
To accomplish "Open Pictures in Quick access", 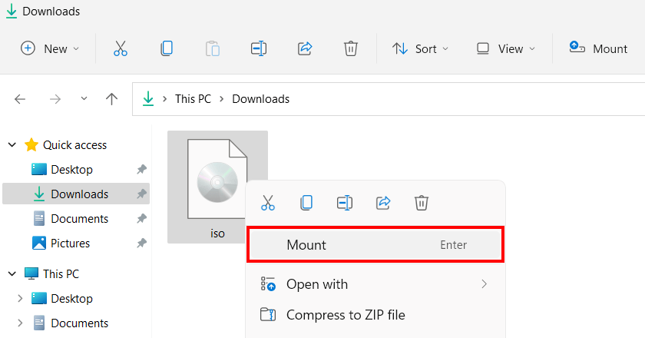I will (70, 244).
